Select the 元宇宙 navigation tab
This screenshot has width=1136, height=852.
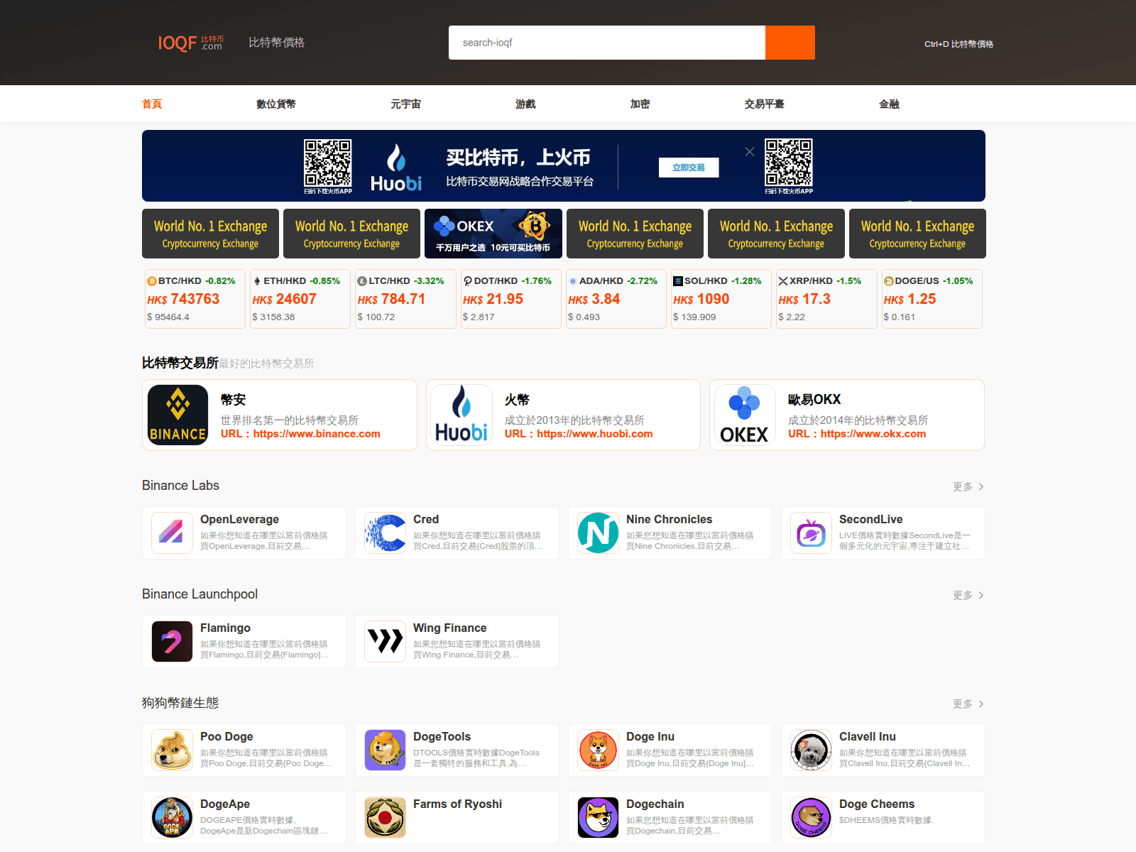coord(405,104)
